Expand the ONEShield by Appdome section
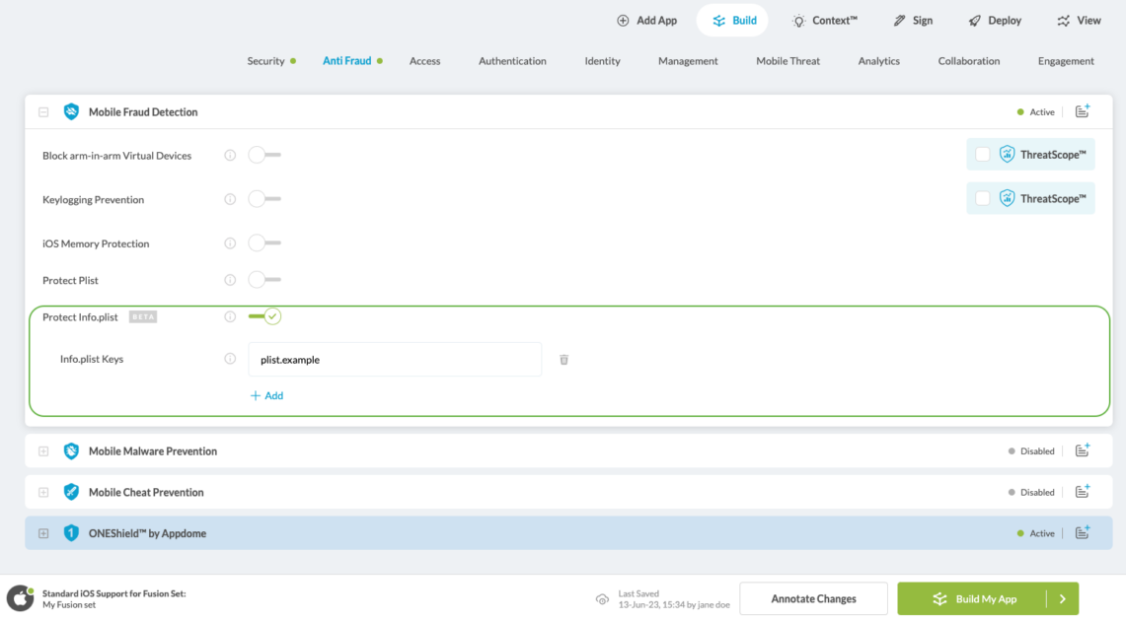 pos(43,533)
